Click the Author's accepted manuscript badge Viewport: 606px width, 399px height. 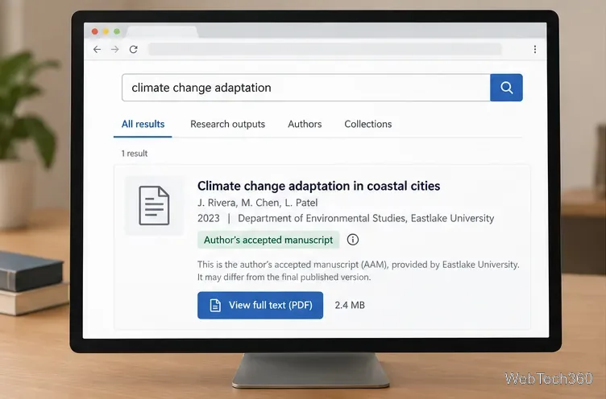pos(268,240)
